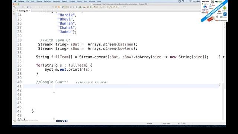Open the Help menu
This screenshot has width=238, height=134.
click(99, 1)
